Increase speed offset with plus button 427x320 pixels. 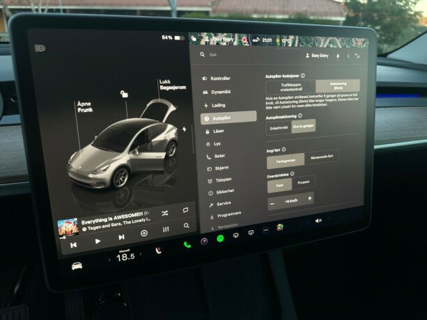tap(310, 198)
